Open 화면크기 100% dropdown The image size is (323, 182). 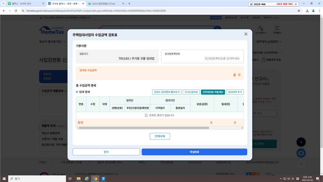[x=272, y=18]
